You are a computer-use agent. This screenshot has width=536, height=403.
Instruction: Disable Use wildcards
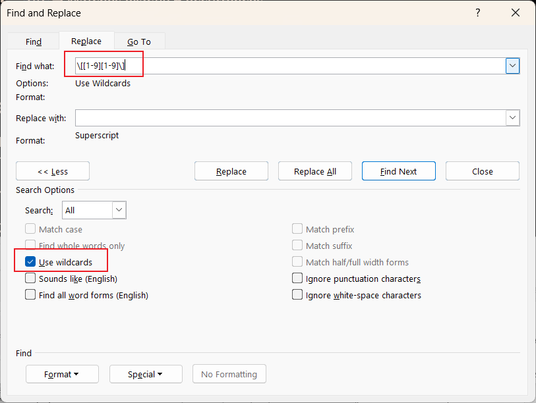point(30,261)
